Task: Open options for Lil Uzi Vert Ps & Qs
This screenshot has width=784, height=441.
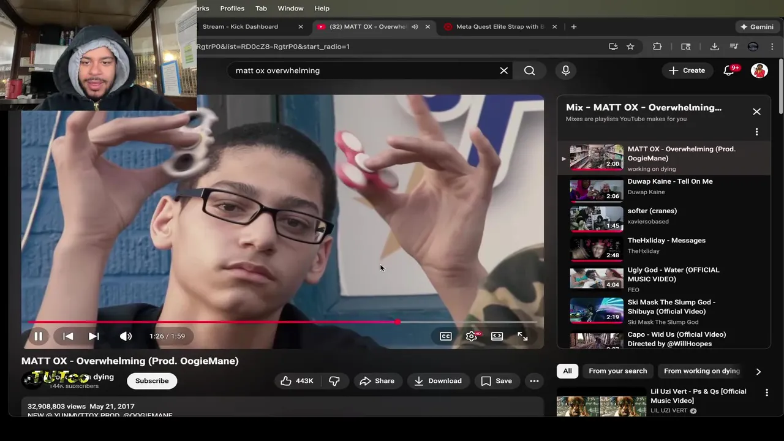Action: 767,393
